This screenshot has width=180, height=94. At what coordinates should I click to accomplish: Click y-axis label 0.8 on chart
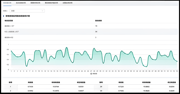[8, 50]
